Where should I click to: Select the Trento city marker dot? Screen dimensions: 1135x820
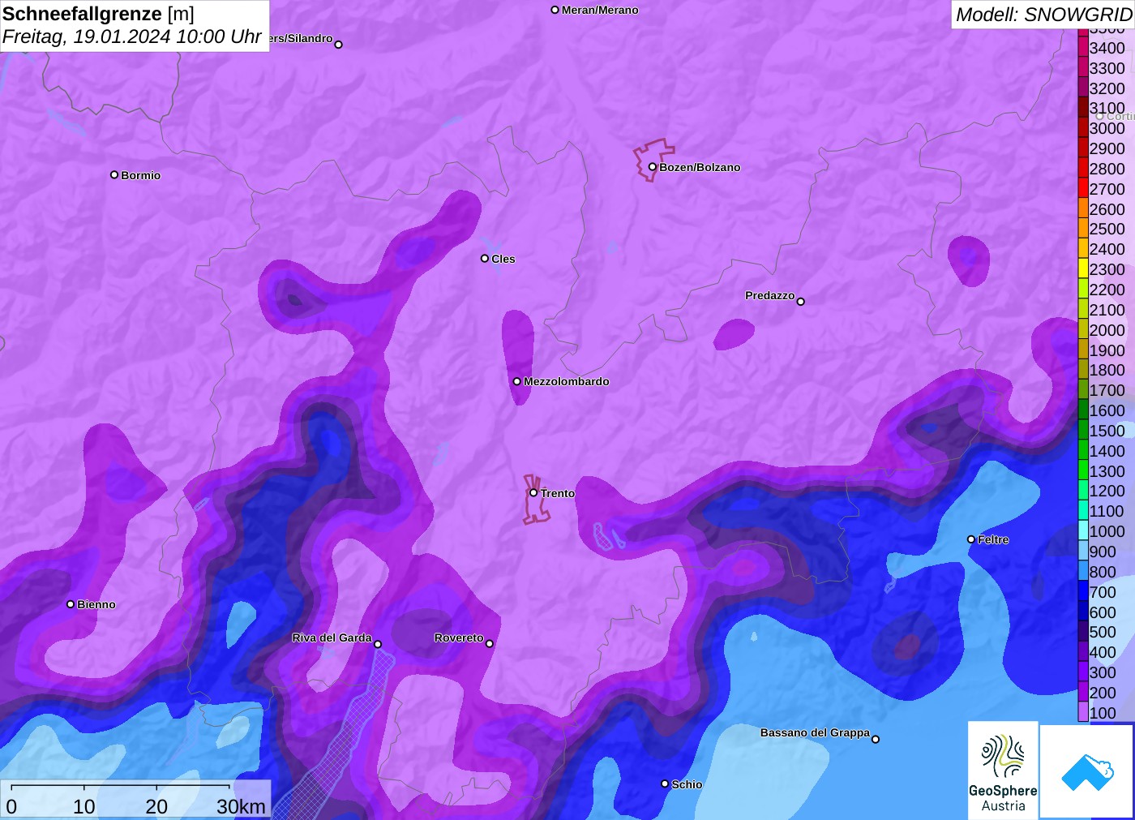click(533, 492)
